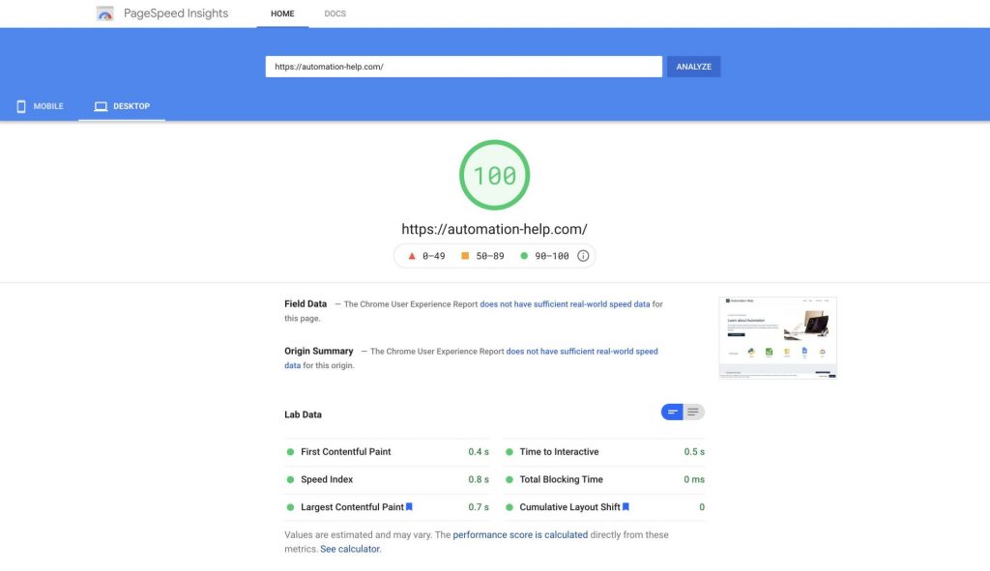Click the bookmark icon beside Largest Contentful Paint
The height and width of the screenshot is (571, 990).
click(x=409, y=506)
